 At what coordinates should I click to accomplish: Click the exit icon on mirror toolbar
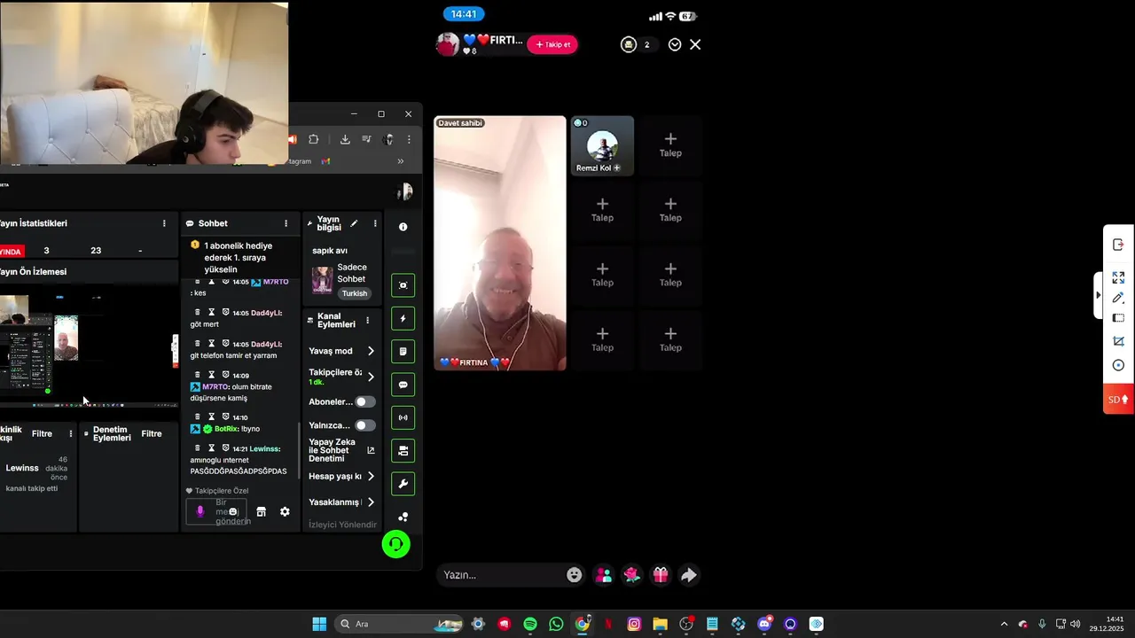(1118, 245)
